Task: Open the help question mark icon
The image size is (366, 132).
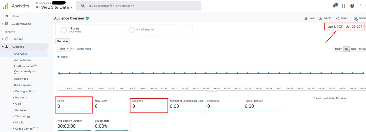Action: 352,6
